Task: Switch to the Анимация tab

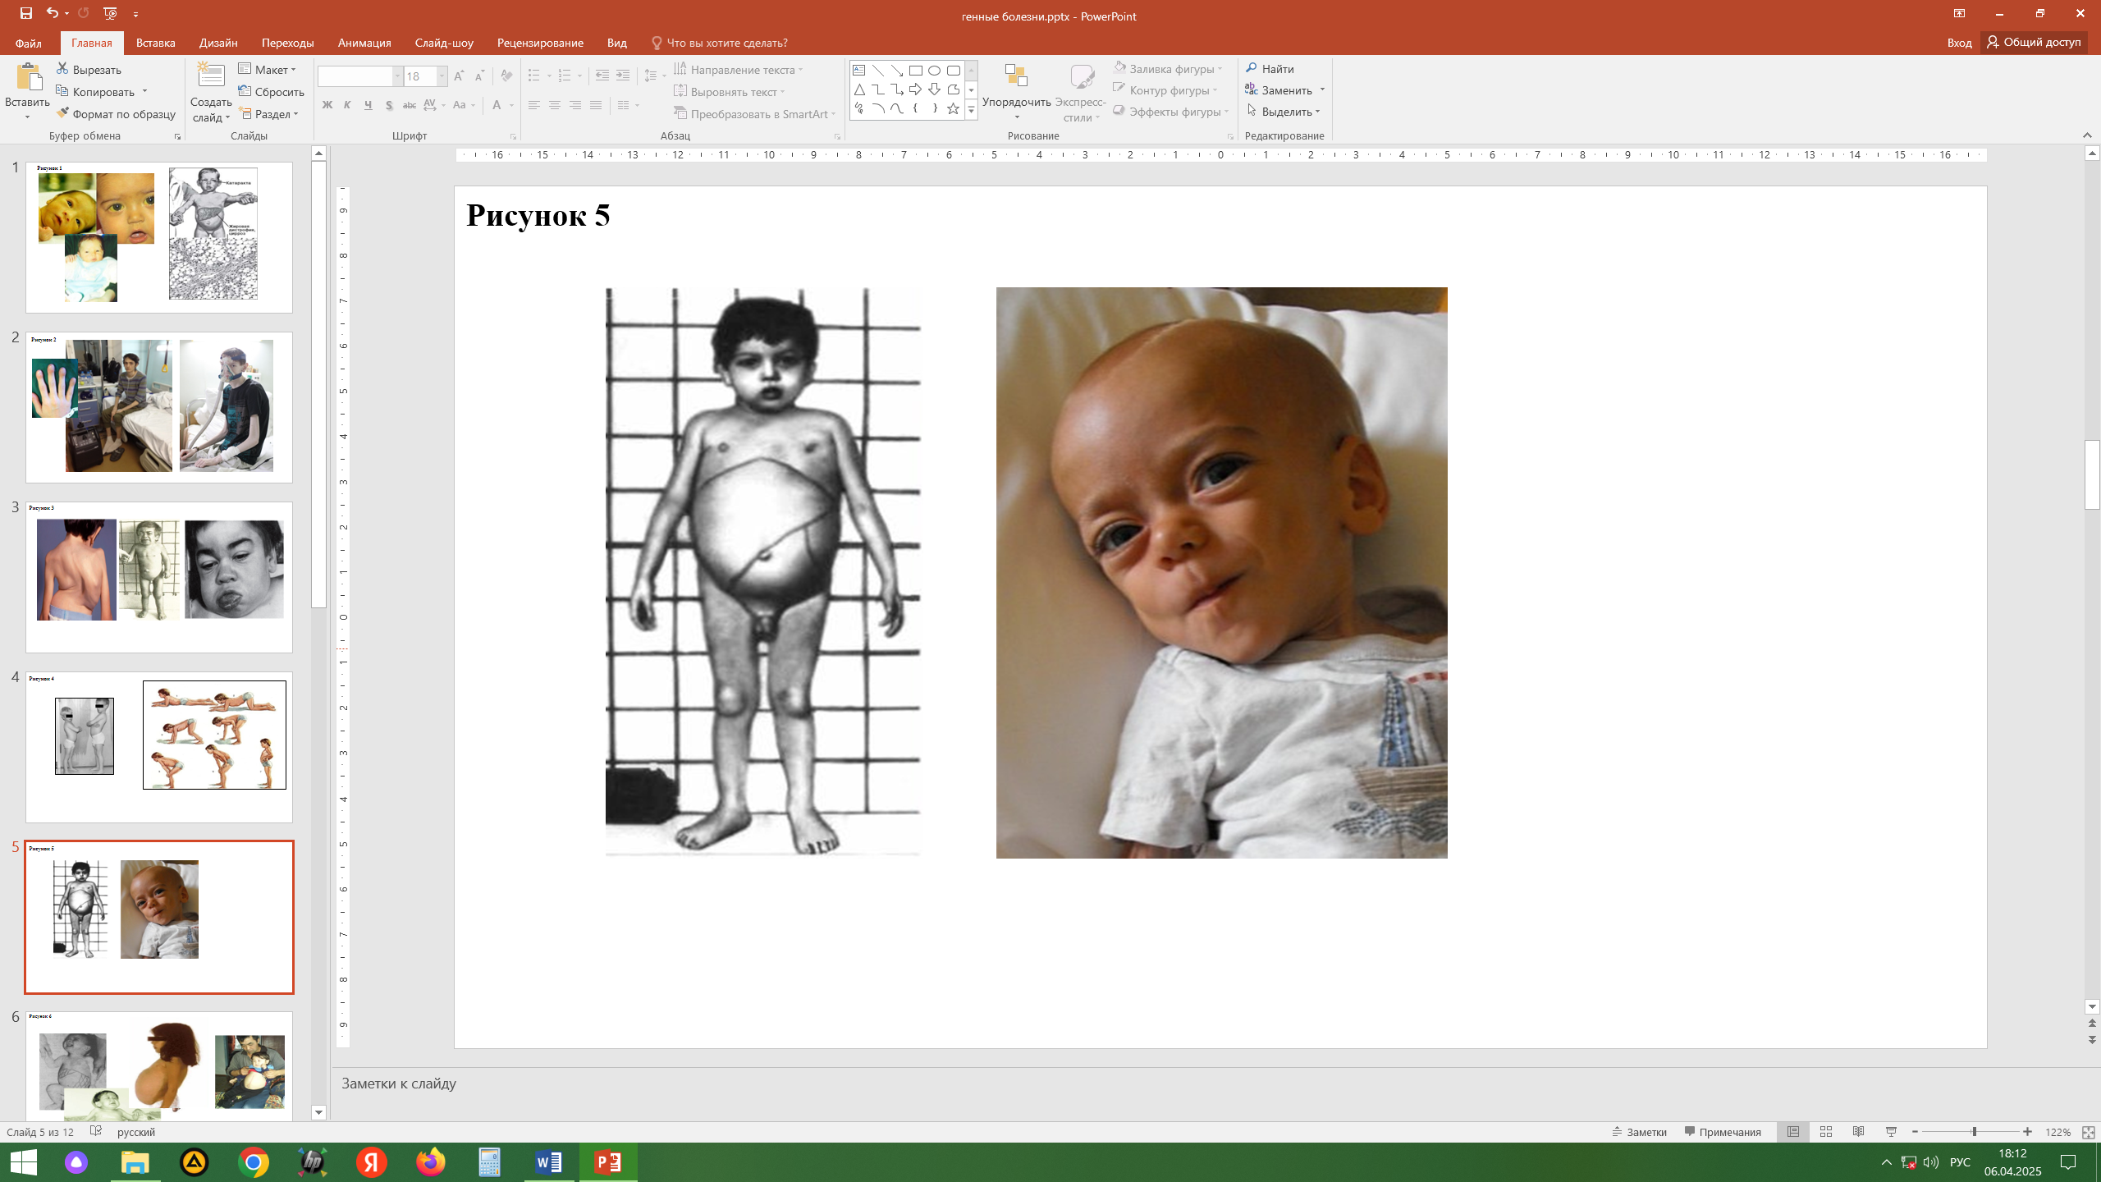Action: coord(364,43)
